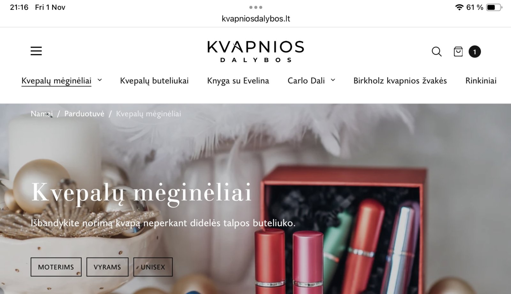
Task: Tap the kvapniosdalybos.lt address bar
Action: (256, 19)
